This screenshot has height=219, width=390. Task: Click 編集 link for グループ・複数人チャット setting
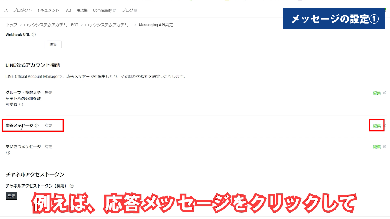coord(377,93)
